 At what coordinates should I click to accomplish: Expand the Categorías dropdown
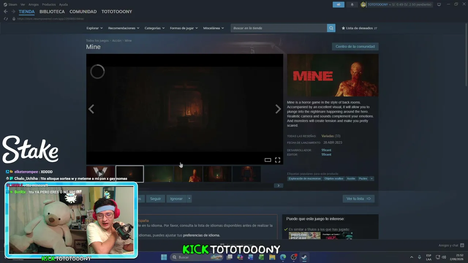154,28
